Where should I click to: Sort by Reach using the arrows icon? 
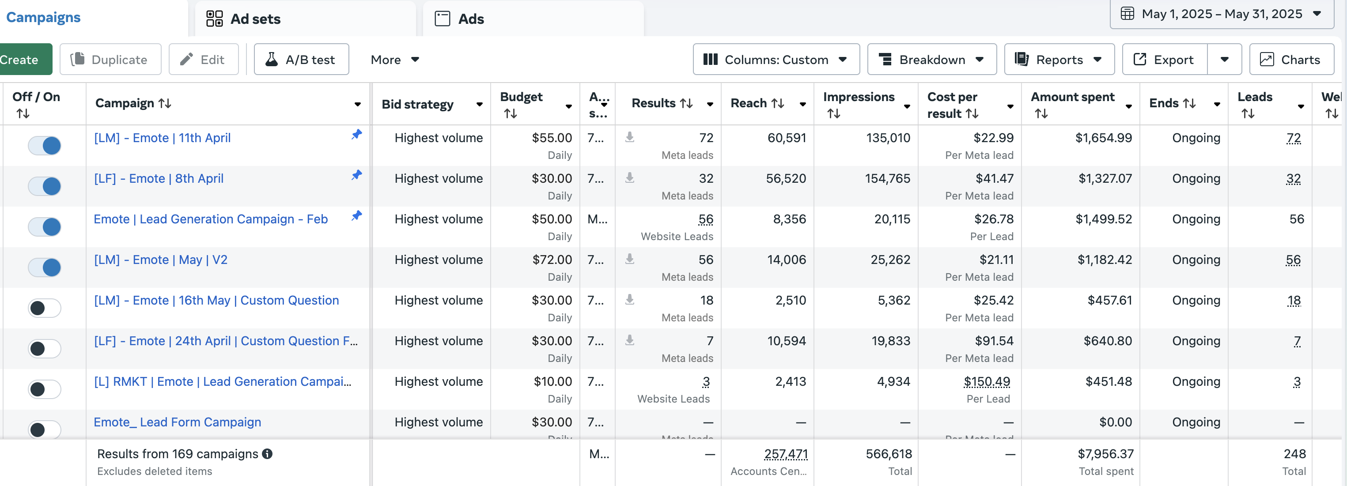[778, 103]
